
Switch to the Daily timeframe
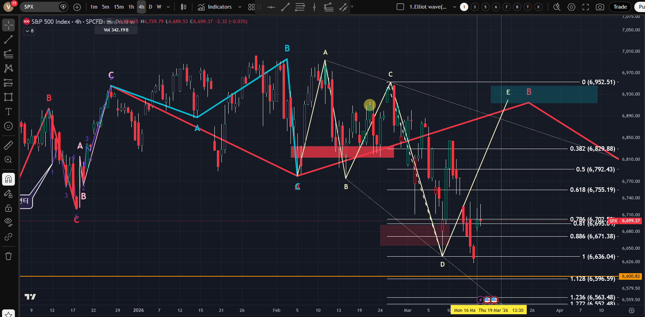(150, 7)
